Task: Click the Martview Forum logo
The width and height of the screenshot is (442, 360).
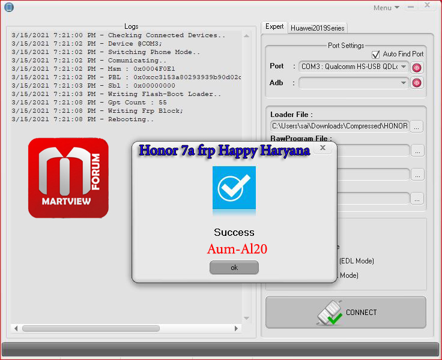Action: [x=68, y=178]
